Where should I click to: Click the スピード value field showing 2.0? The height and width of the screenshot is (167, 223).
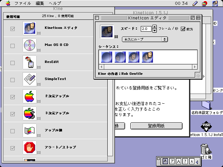tap(146, 29)
